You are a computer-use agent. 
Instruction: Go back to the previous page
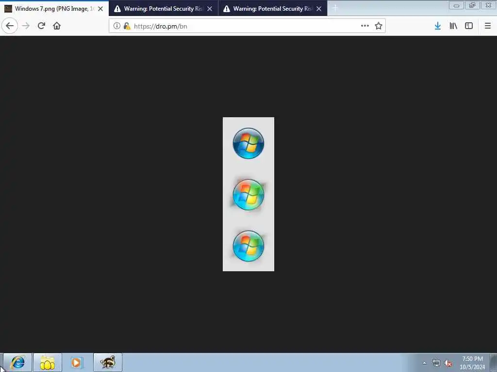tap(10, 26)
